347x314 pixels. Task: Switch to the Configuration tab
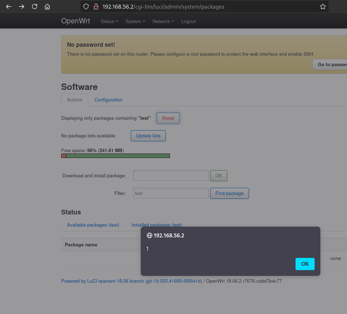(x=108, y=100)
